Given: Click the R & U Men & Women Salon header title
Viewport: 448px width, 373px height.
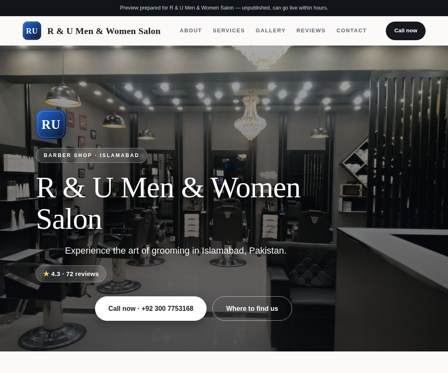Looking at the screenshot, I should coord(104,31).
